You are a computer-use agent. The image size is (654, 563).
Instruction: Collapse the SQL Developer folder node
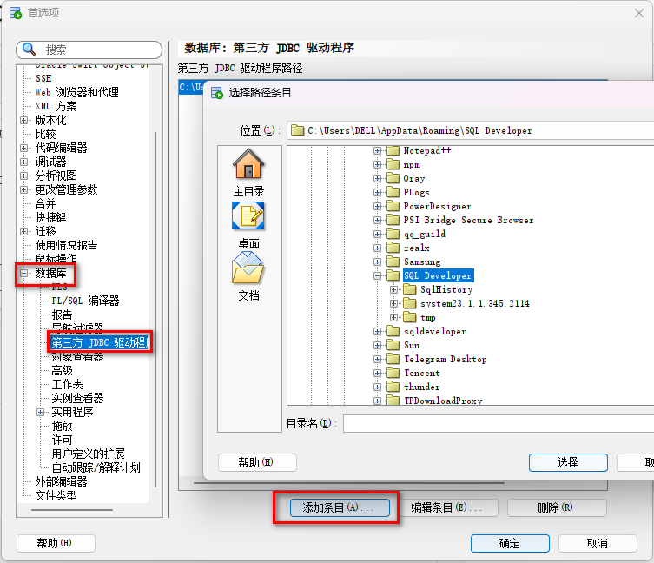coord(378,275)
